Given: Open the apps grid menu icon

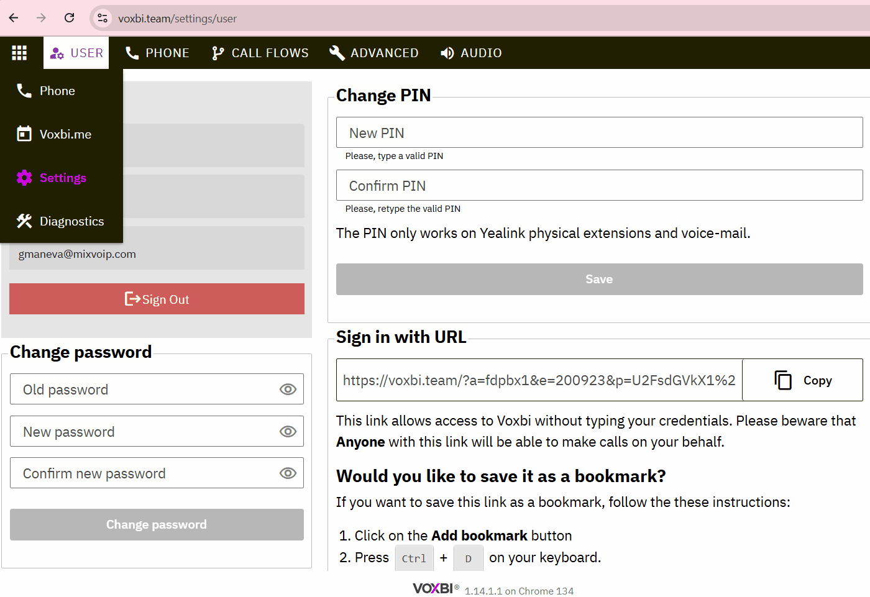Looking at the screenshot, I should coord(19,53).
